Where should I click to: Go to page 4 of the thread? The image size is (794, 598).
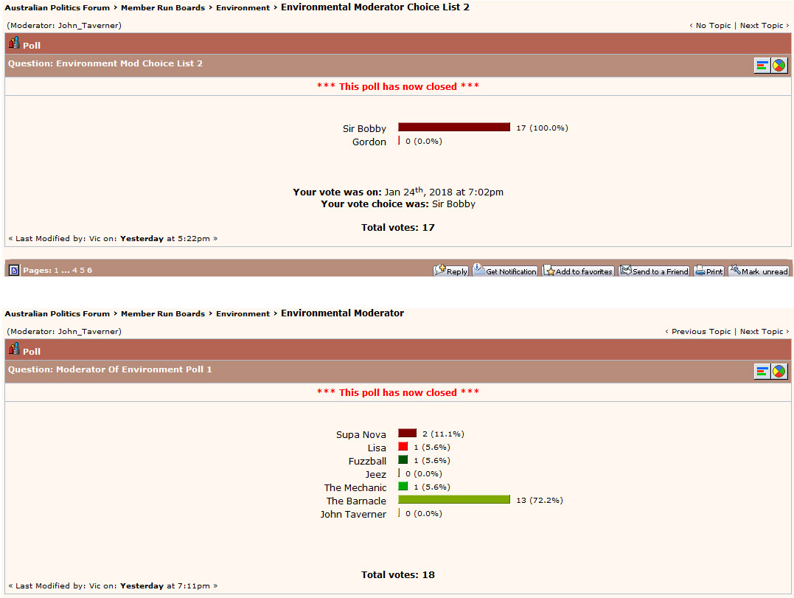point(74,271)
